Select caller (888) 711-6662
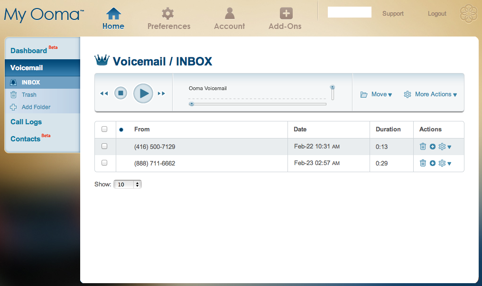482x286 pixels. (x=155, y=164)
